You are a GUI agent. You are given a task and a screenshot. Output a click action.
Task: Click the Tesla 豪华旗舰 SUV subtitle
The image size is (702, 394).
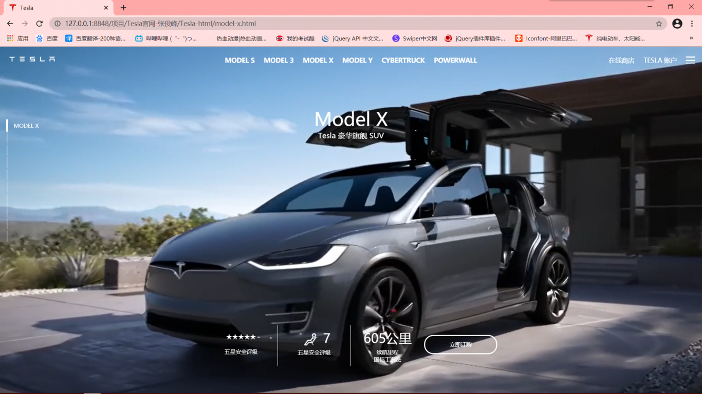pos(351,136)
